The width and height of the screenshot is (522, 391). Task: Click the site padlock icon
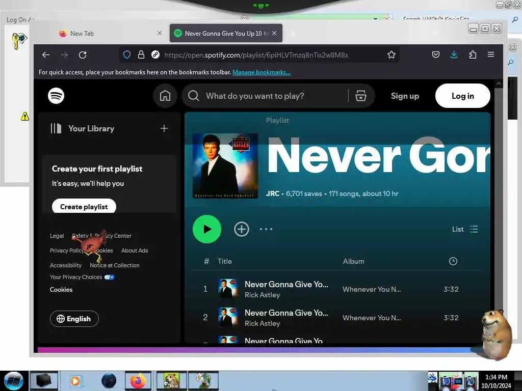141,55
